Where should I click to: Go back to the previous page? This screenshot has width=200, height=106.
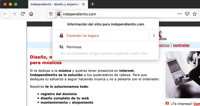(x=5, y=14)
